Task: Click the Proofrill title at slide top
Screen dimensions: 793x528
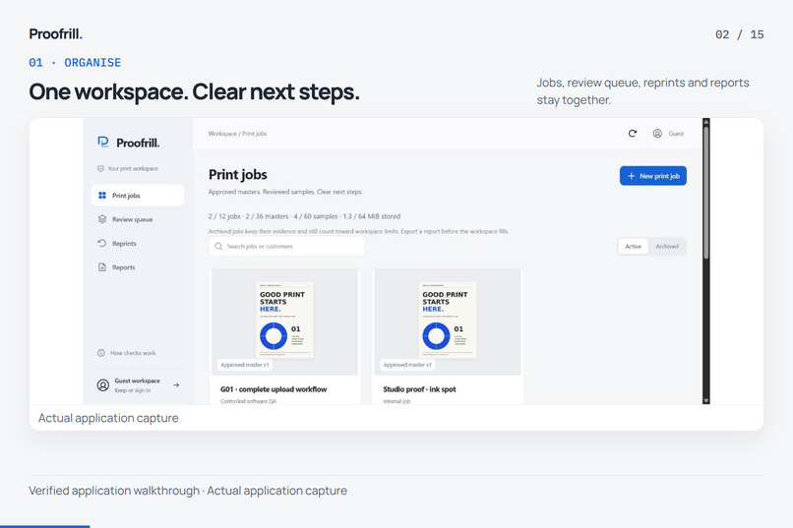Action: pyautogui.click(x=56, y=33)
